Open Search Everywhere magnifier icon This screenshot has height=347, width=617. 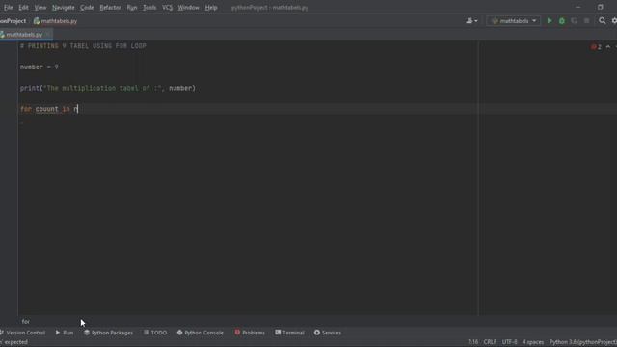(x=602, y=21)
